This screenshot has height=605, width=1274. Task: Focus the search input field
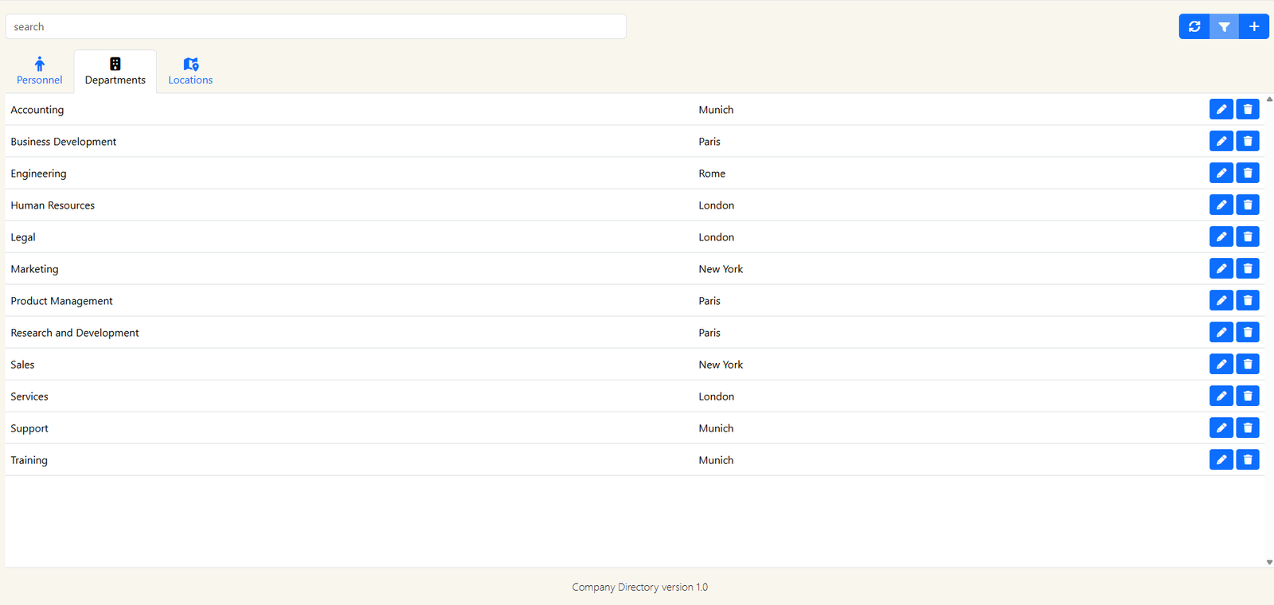tap(315, 26)
